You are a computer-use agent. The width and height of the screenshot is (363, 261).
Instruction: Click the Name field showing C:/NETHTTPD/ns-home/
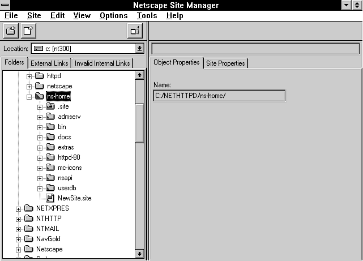(219, 96)
